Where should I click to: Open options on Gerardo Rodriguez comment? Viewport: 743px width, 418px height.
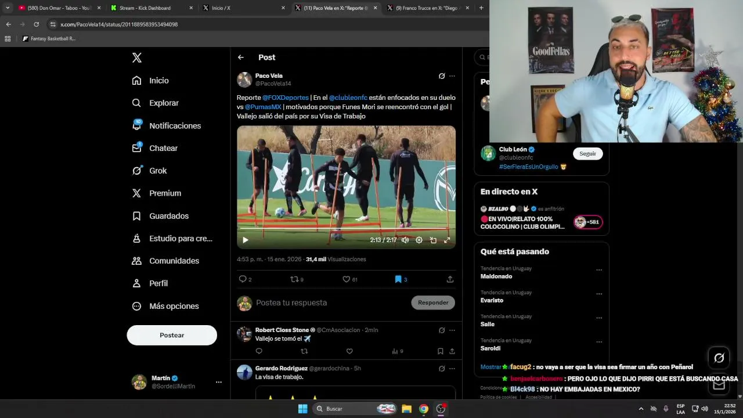(x=452, y=369)
